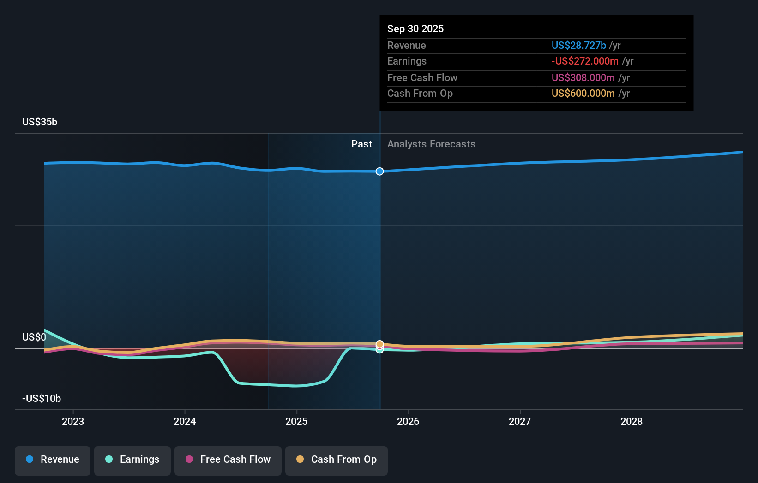
Task: Select the Cash From Op marker on chart
Action: tap(379, 344)
